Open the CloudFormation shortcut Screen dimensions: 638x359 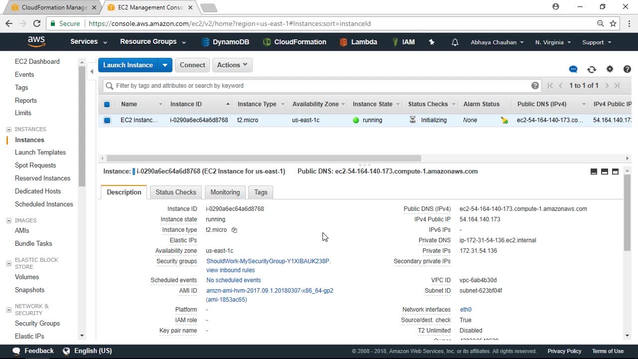pyautogui.click(x=294, y=42)
